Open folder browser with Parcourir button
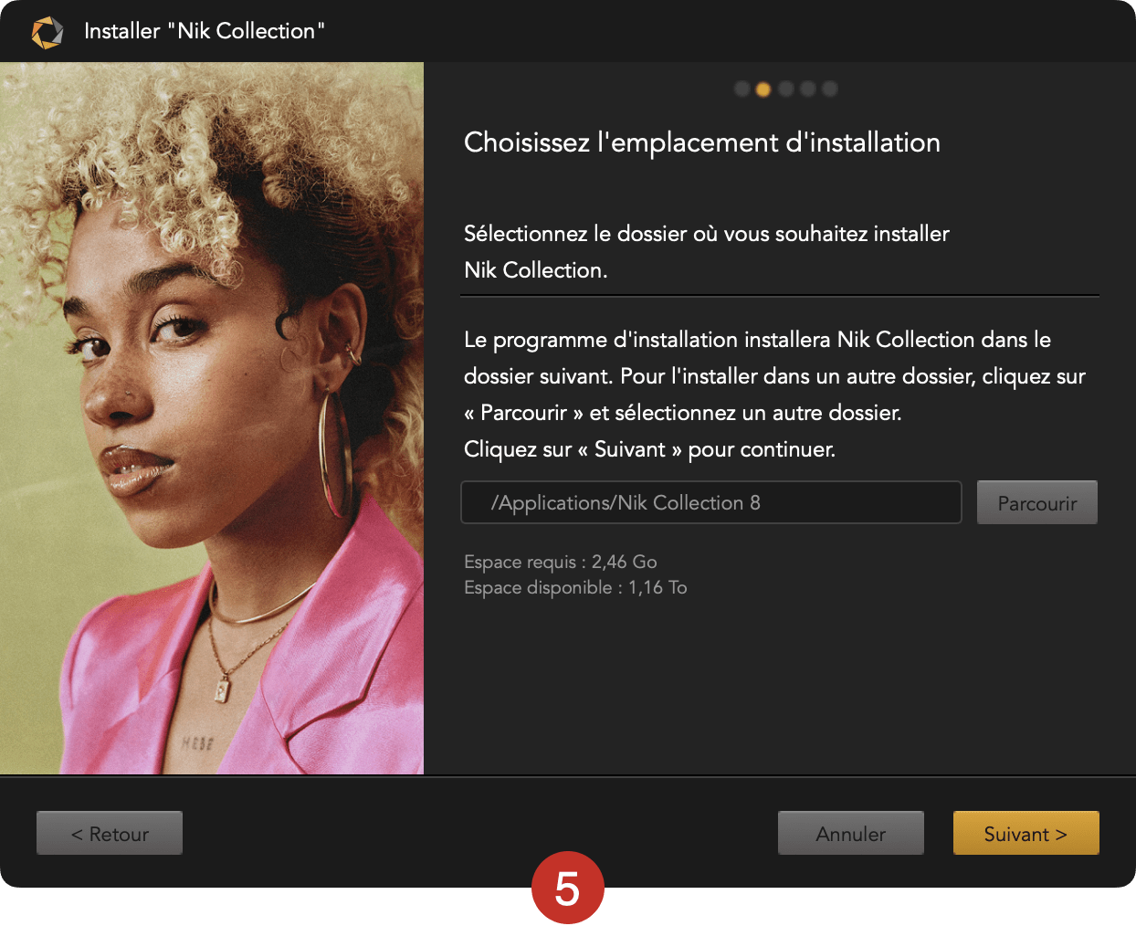The width and height of the screenshot is (1136, 926). coord(1037,502)
